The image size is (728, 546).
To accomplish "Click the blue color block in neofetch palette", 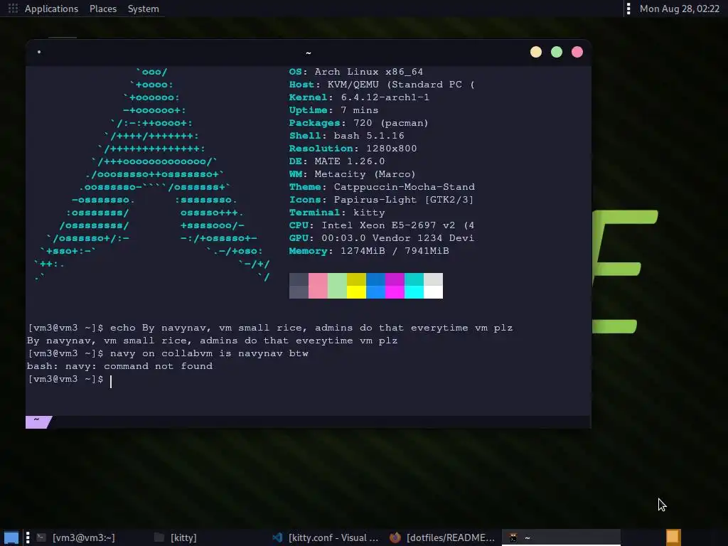I will pos(375,286).
